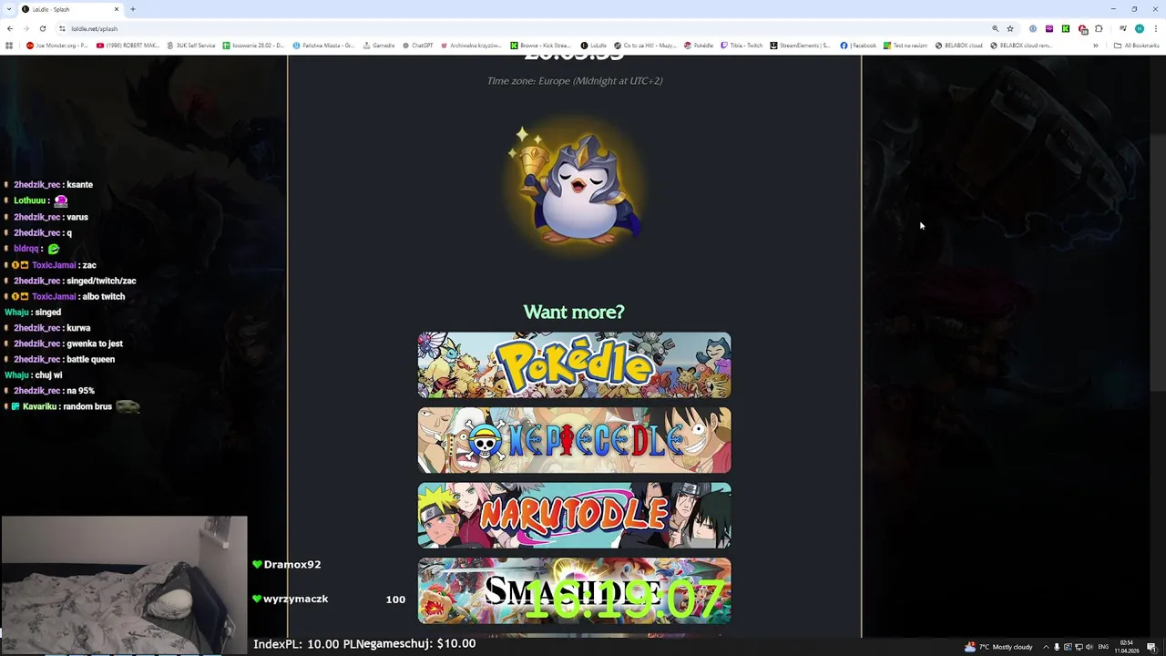Screen dimensions: 1166x656
Task: Click the Want more? heading
Action: (x=574, y=312)
